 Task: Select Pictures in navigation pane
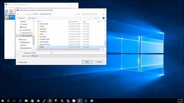(x=24, y=24)
